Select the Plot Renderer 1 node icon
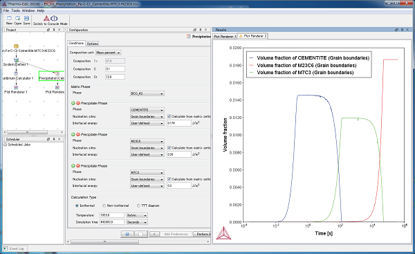The image size is (415, 254). click(16, 87)
